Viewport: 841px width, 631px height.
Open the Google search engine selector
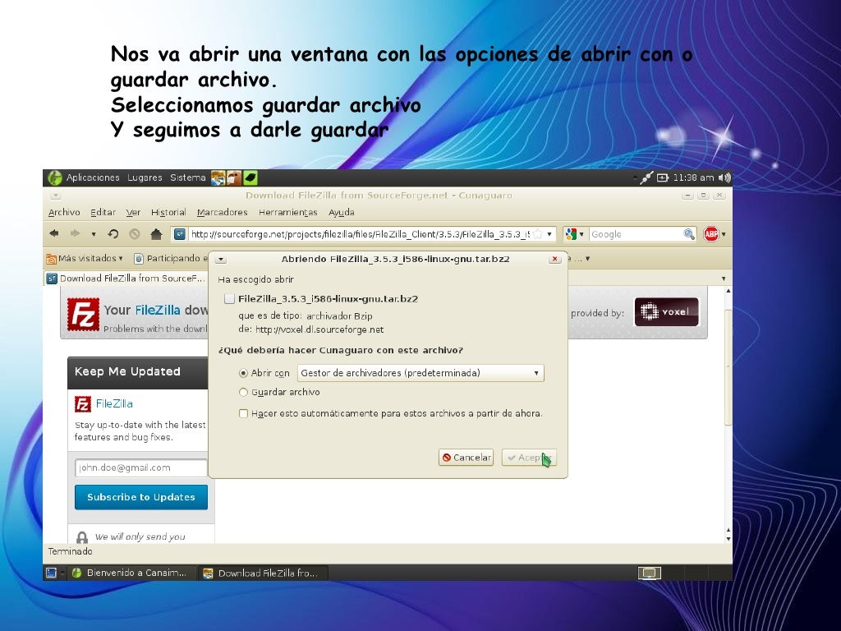pyautogui.click(x=574, y=234)
